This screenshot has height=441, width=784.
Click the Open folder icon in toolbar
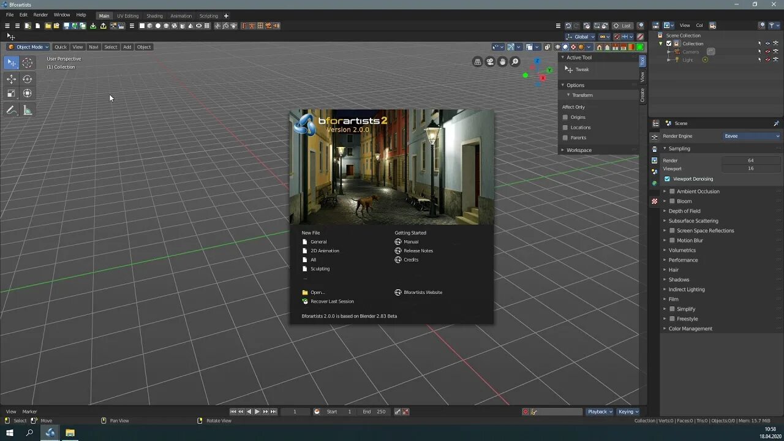48,26
